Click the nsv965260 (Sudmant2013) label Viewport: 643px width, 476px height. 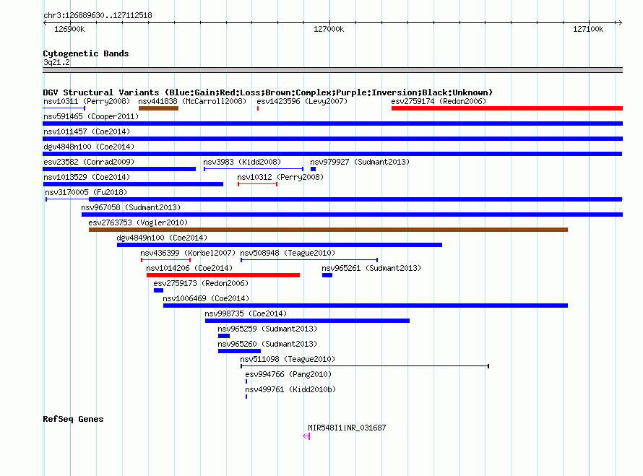pyautogui.click(x=267, y=344)
